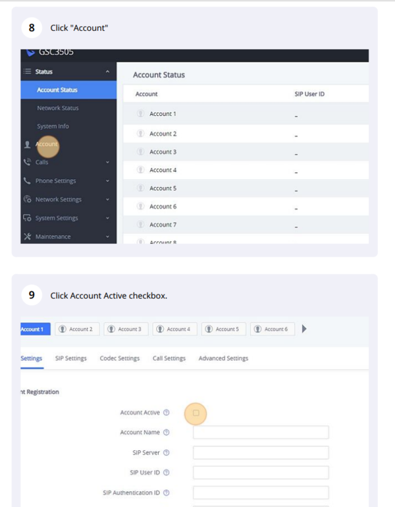
Task: Click the Phone Settings handset icon
Action: (27, 181)
